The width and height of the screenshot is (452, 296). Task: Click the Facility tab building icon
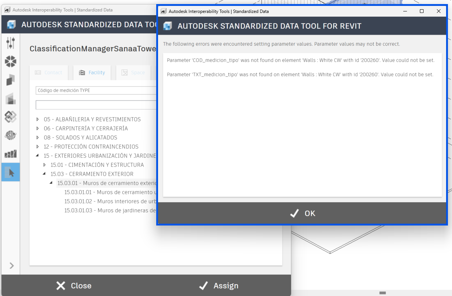[82, 73]
